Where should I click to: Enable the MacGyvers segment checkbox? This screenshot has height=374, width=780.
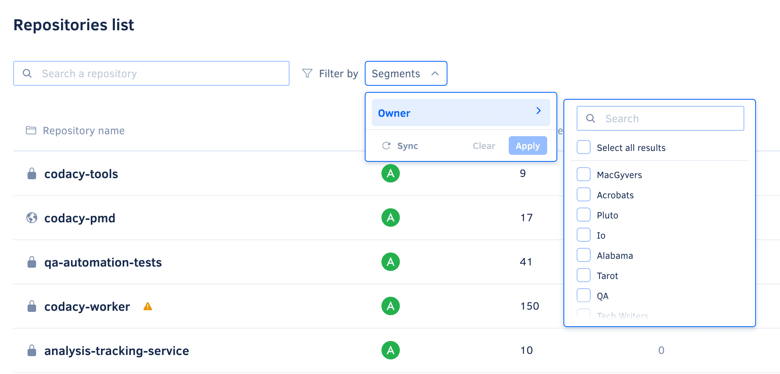583,174
